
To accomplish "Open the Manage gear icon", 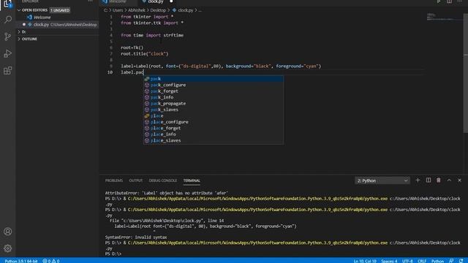I will tap(8, 248).
